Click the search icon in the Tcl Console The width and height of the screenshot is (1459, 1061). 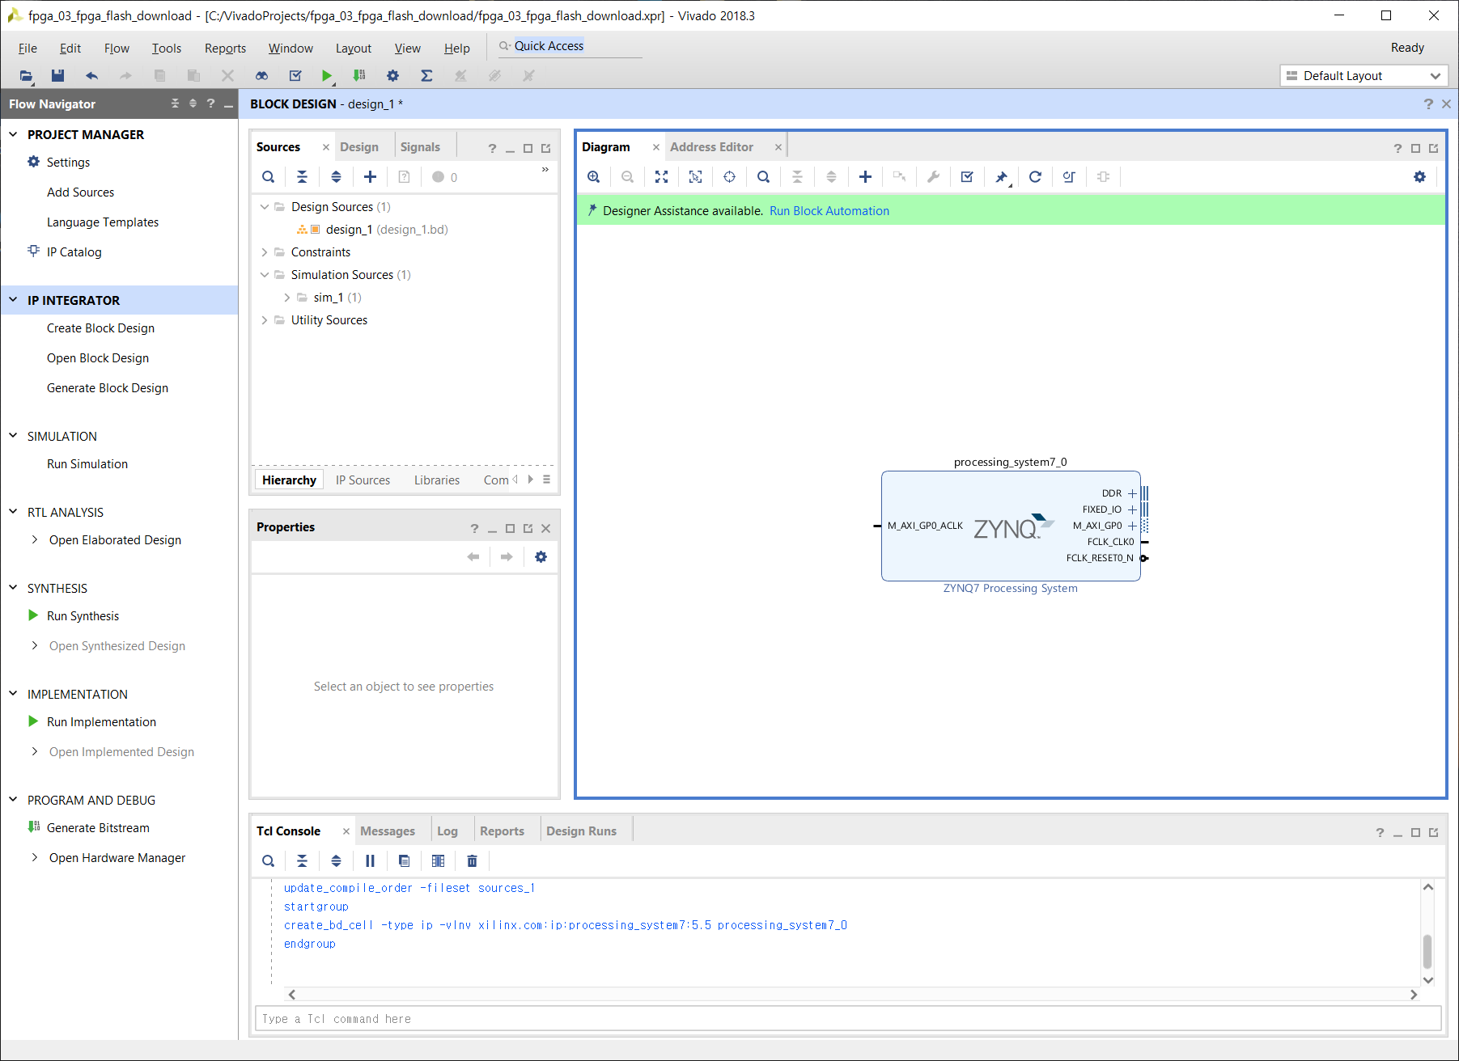click(x=269, y=861)
